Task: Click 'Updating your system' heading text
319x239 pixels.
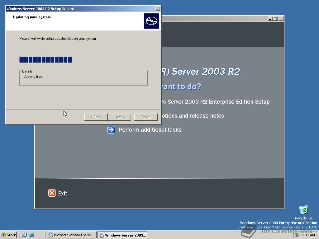Action: [32, 17]
